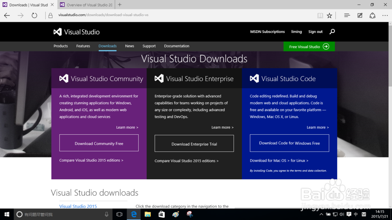Switch the Chinese input mode indicator
Screen dimensions: 392x220
[x=356, y=215]
